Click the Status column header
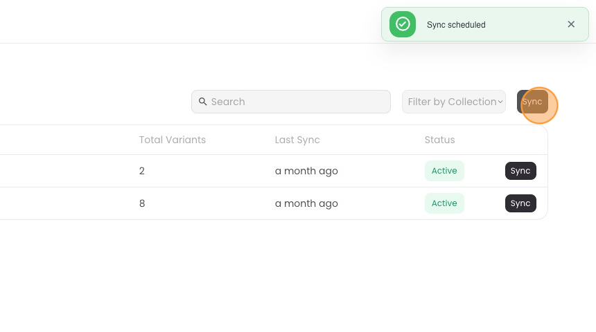596x332 pixels. click(x=440, y=140)
